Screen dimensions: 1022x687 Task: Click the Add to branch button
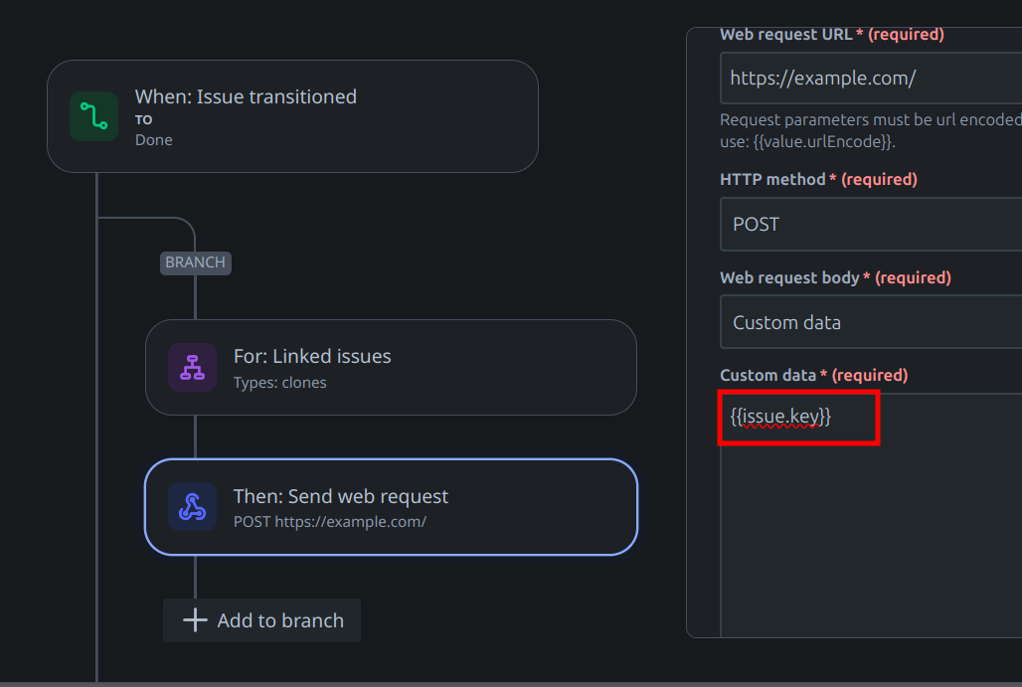[262, 620]
